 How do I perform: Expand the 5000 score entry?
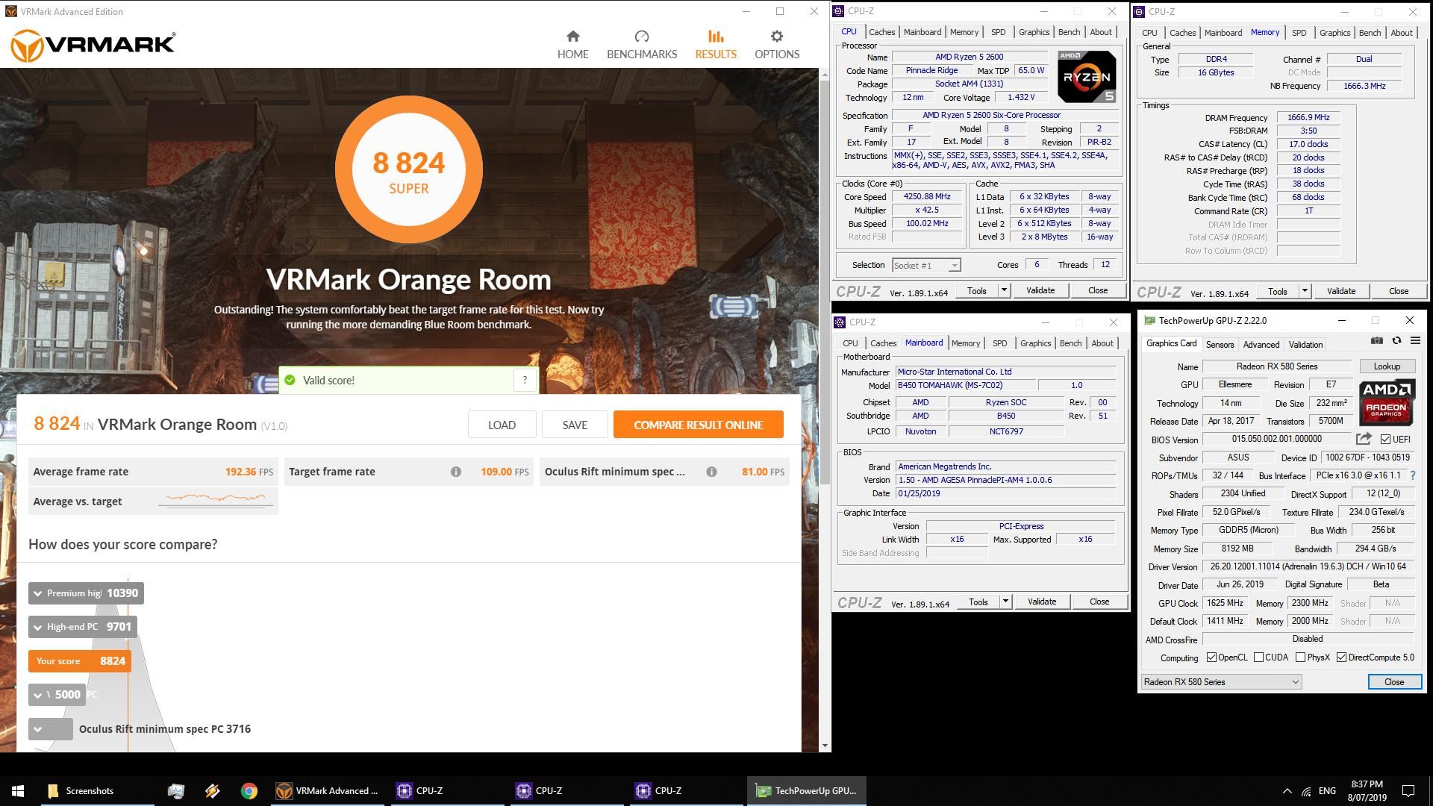click(57, 695)
